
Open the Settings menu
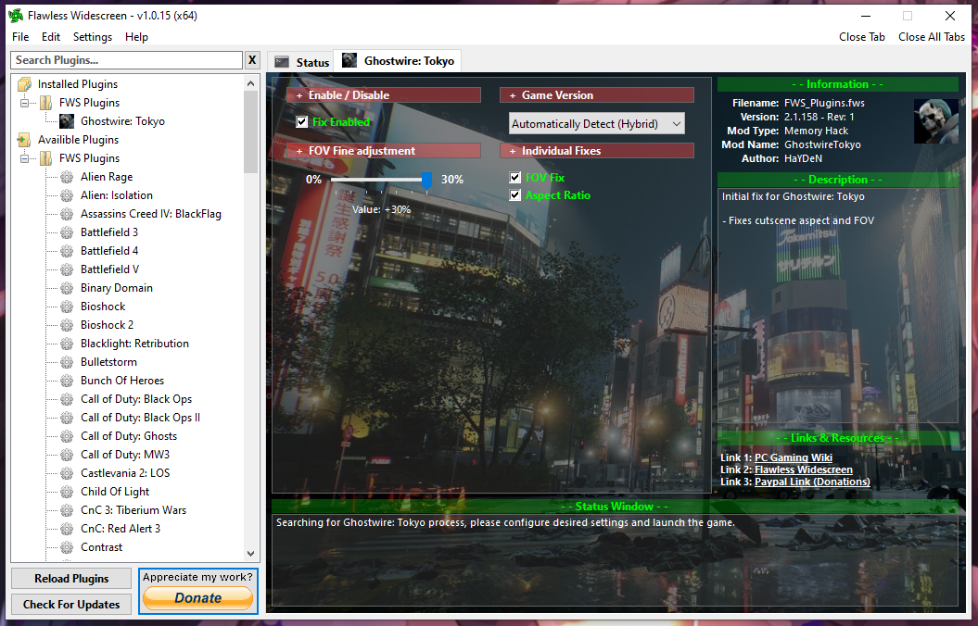[93, 37]
